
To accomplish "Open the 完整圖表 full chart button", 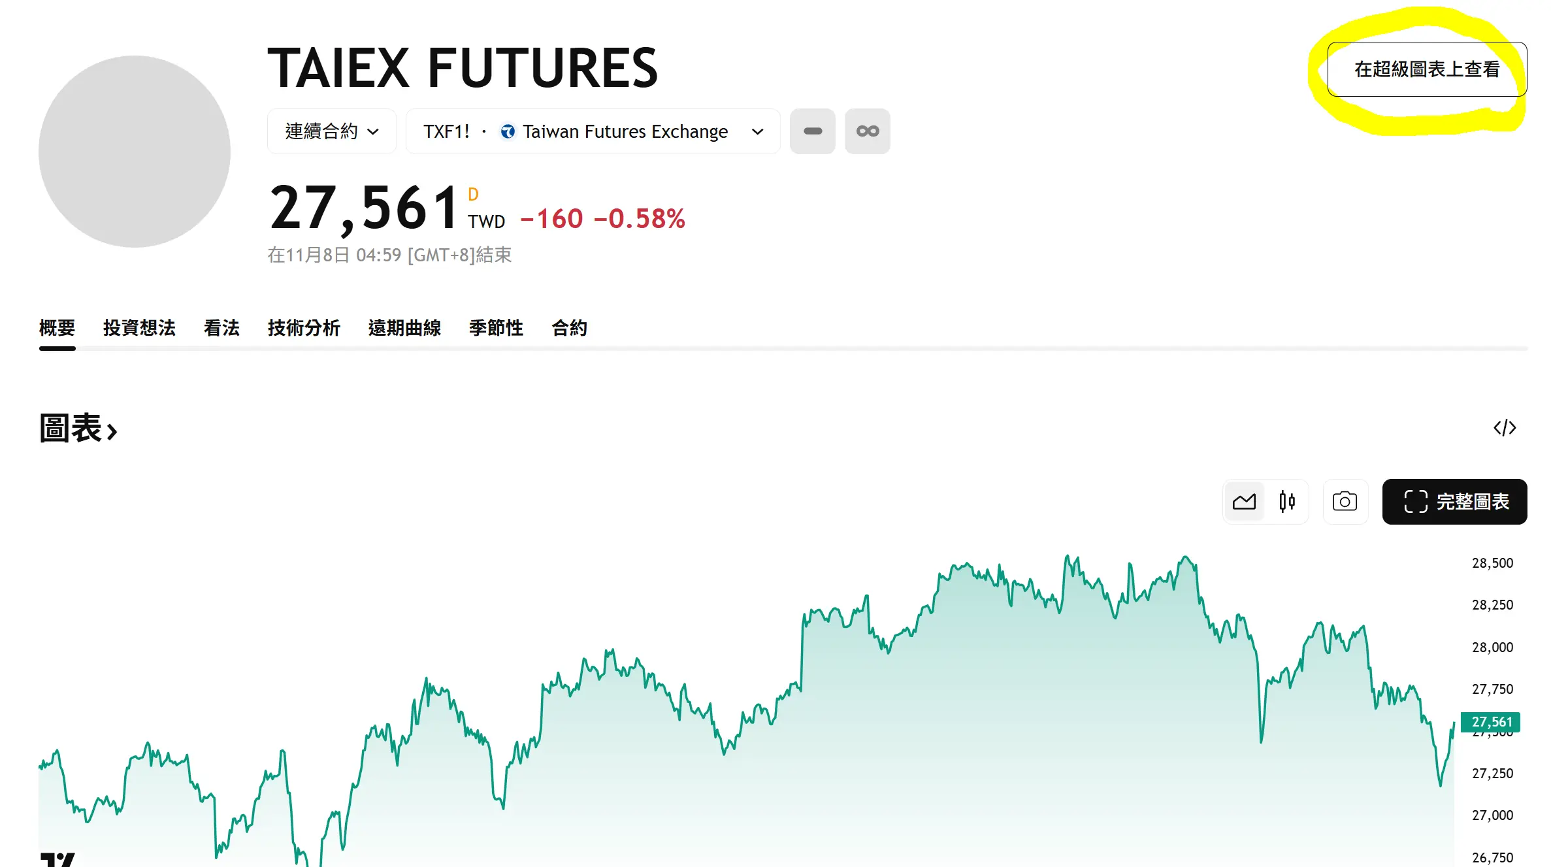I will (x=1455, y=502).
